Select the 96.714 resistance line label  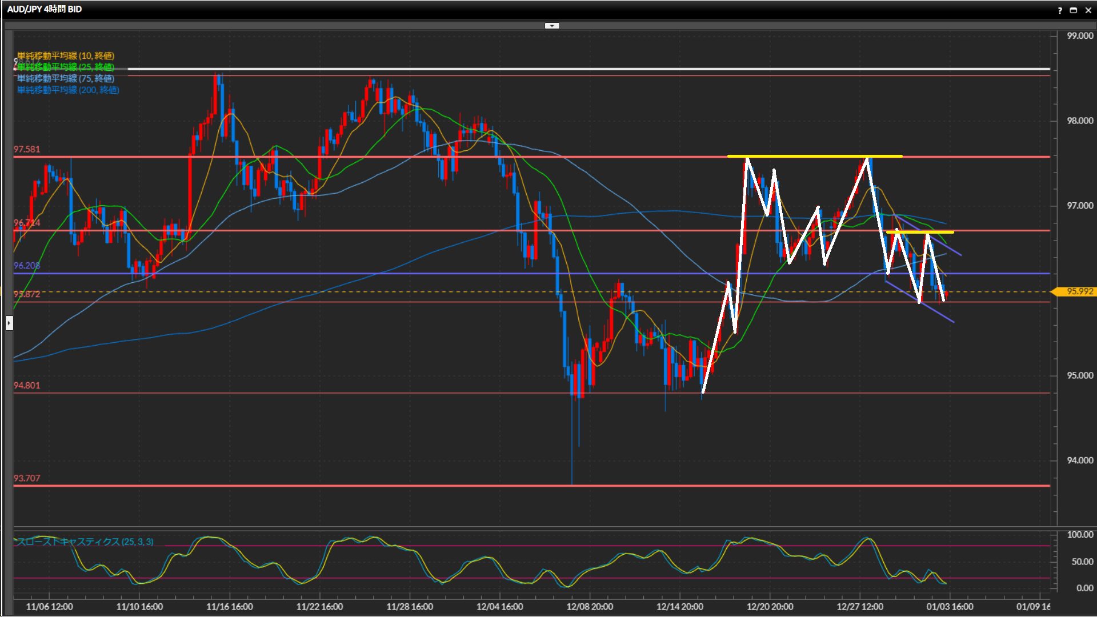27,223
